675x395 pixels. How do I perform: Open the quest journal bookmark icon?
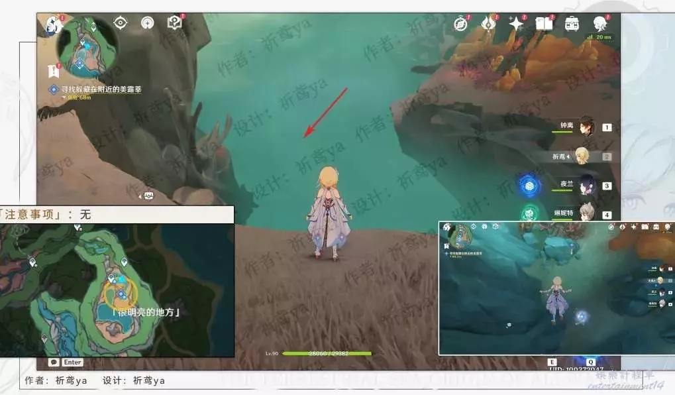(x=52, y=71)
